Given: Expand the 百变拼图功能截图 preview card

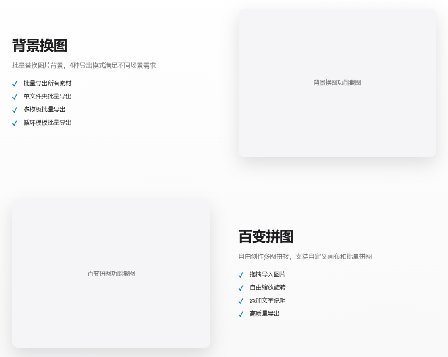Looking at the screenshot, I should pyautogui.click(x=112, y=273).
